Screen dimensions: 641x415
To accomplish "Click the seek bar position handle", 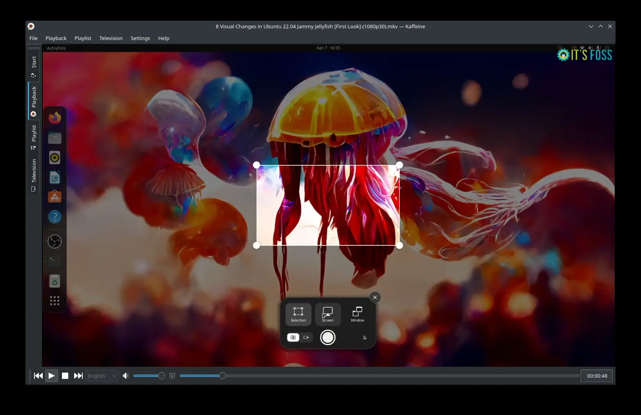I will pos(222,376).
